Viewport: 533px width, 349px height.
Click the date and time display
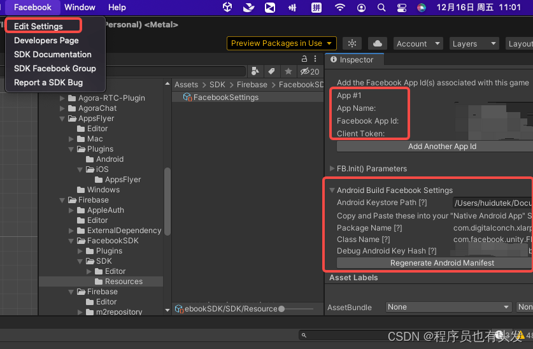point(479,7)
